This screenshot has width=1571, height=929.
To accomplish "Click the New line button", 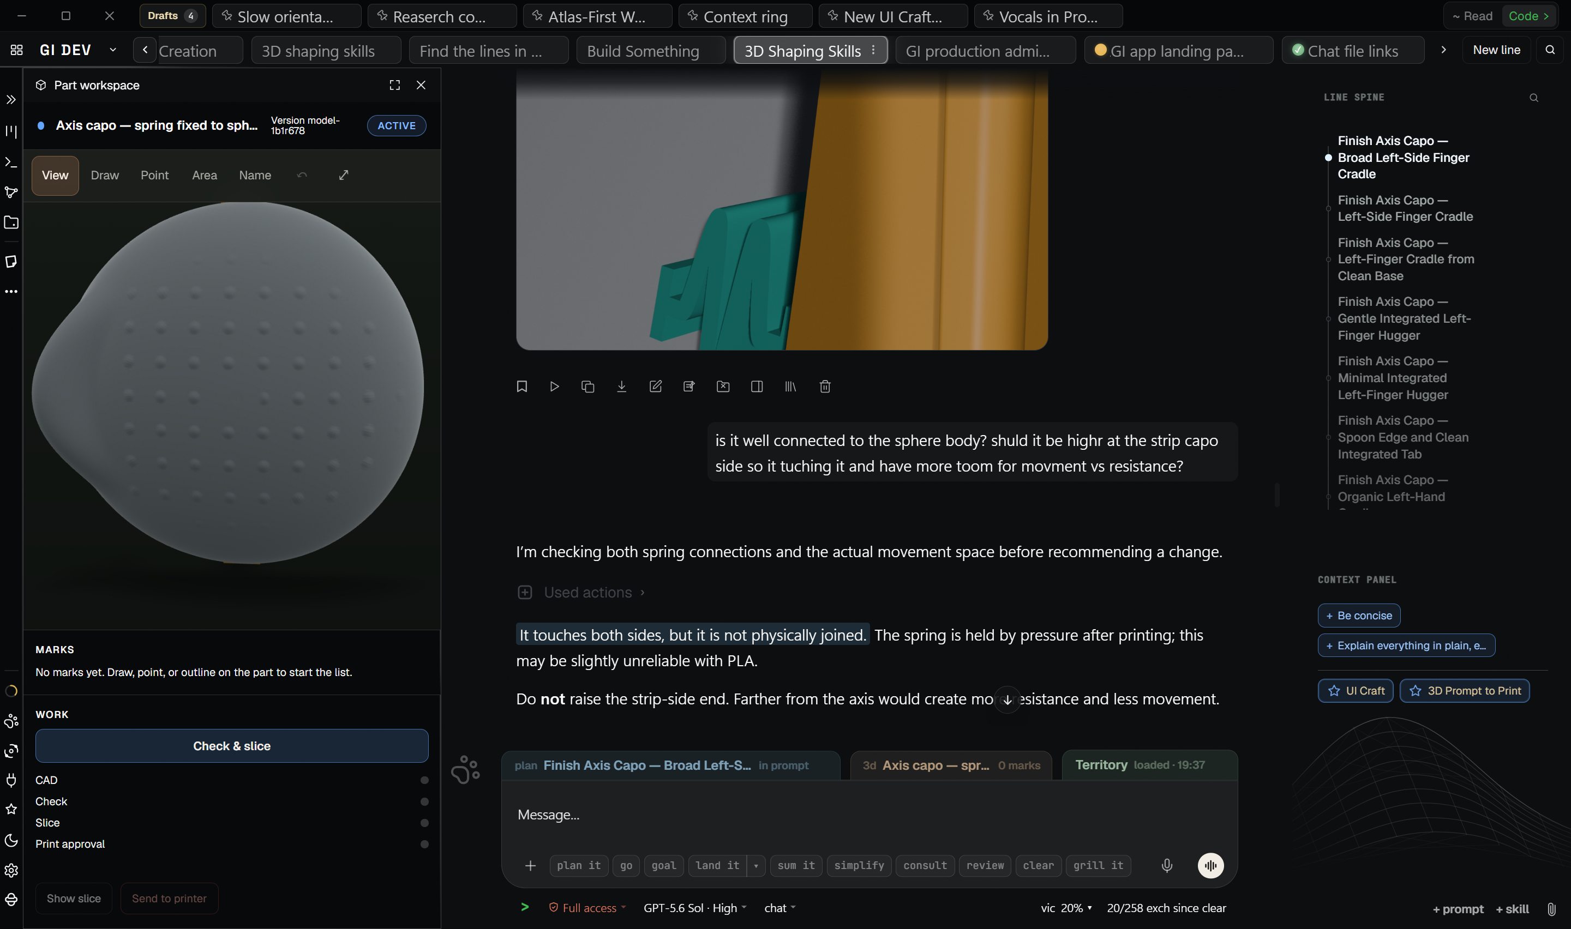I will [1496, 50].
